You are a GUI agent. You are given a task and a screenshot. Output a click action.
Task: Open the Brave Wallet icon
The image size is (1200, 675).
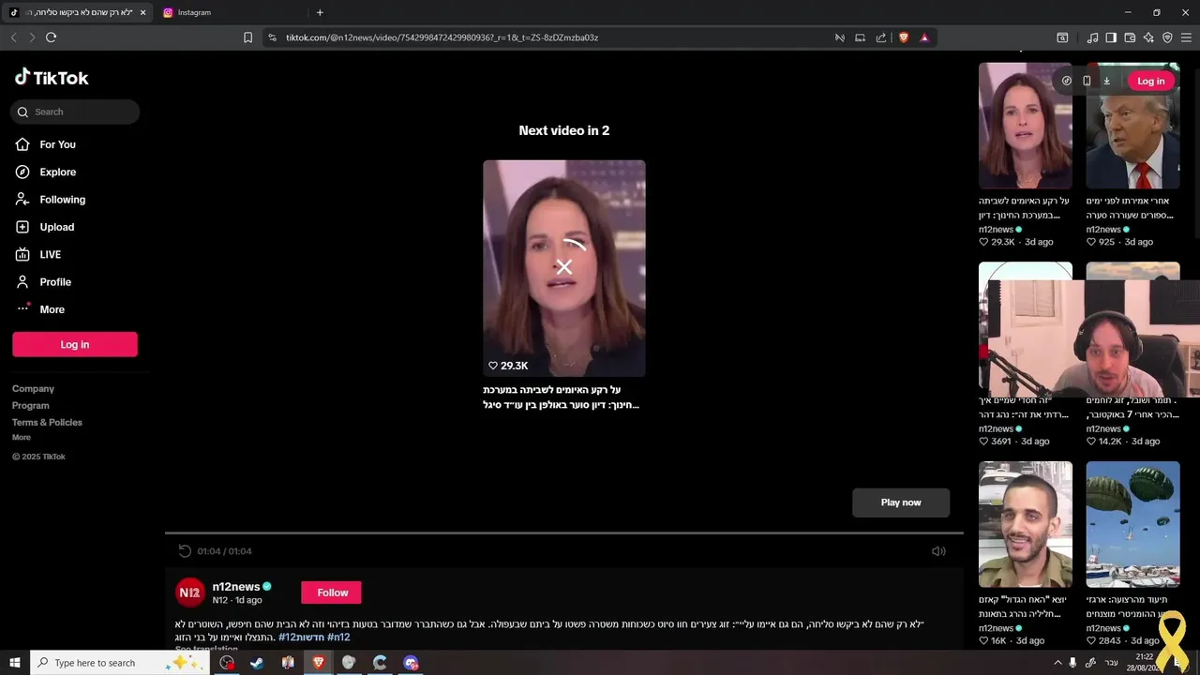(x=1130, y=37)
